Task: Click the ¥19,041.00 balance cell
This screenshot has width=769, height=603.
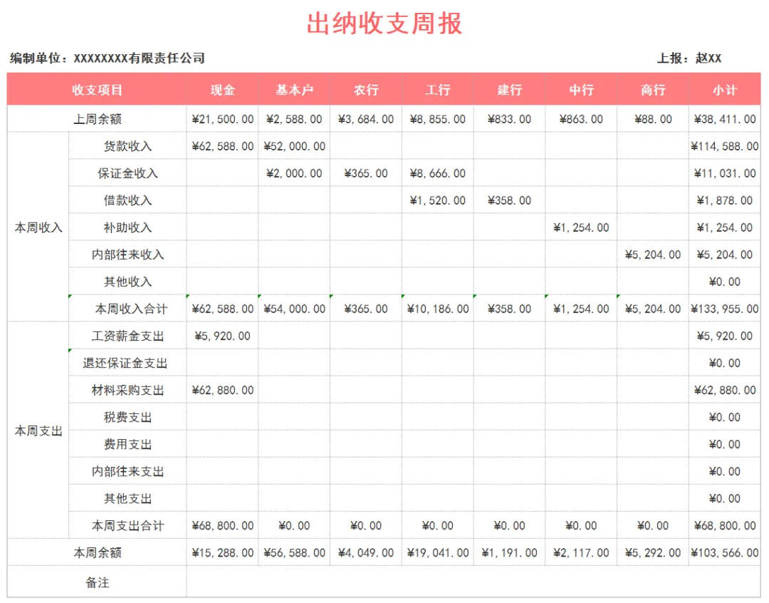Action: click(437, 552)
